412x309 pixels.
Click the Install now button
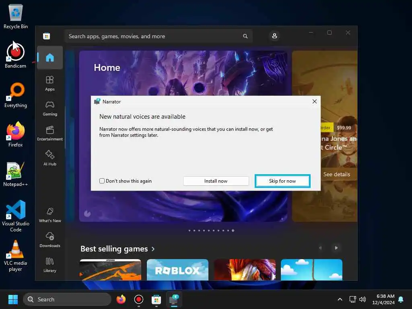click(216, 181)
